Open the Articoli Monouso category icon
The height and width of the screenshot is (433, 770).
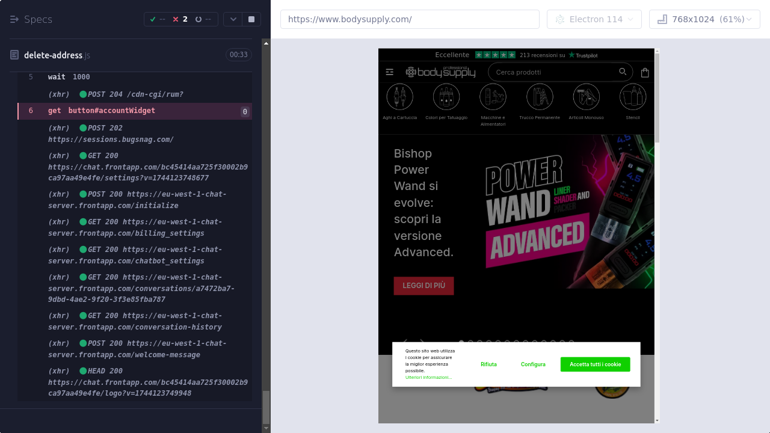click(586, 97)
